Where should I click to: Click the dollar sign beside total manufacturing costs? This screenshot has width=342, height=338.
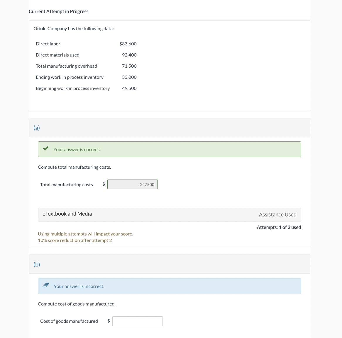(x=104, y=184)
